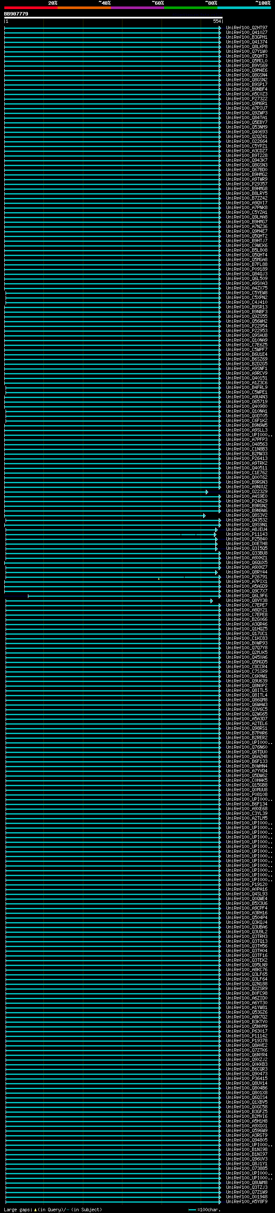Image resolution: width=275 pixels, height=1213 pixels.
Task: Click the UniRef100_P27322 hit label
Action: pyautogui.click(x=247, y=99)
